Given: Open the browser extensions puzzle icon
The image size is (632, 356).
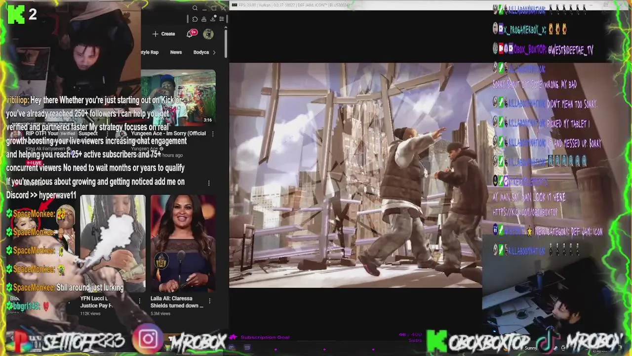Looking at the screenshot, I should 195,19.
